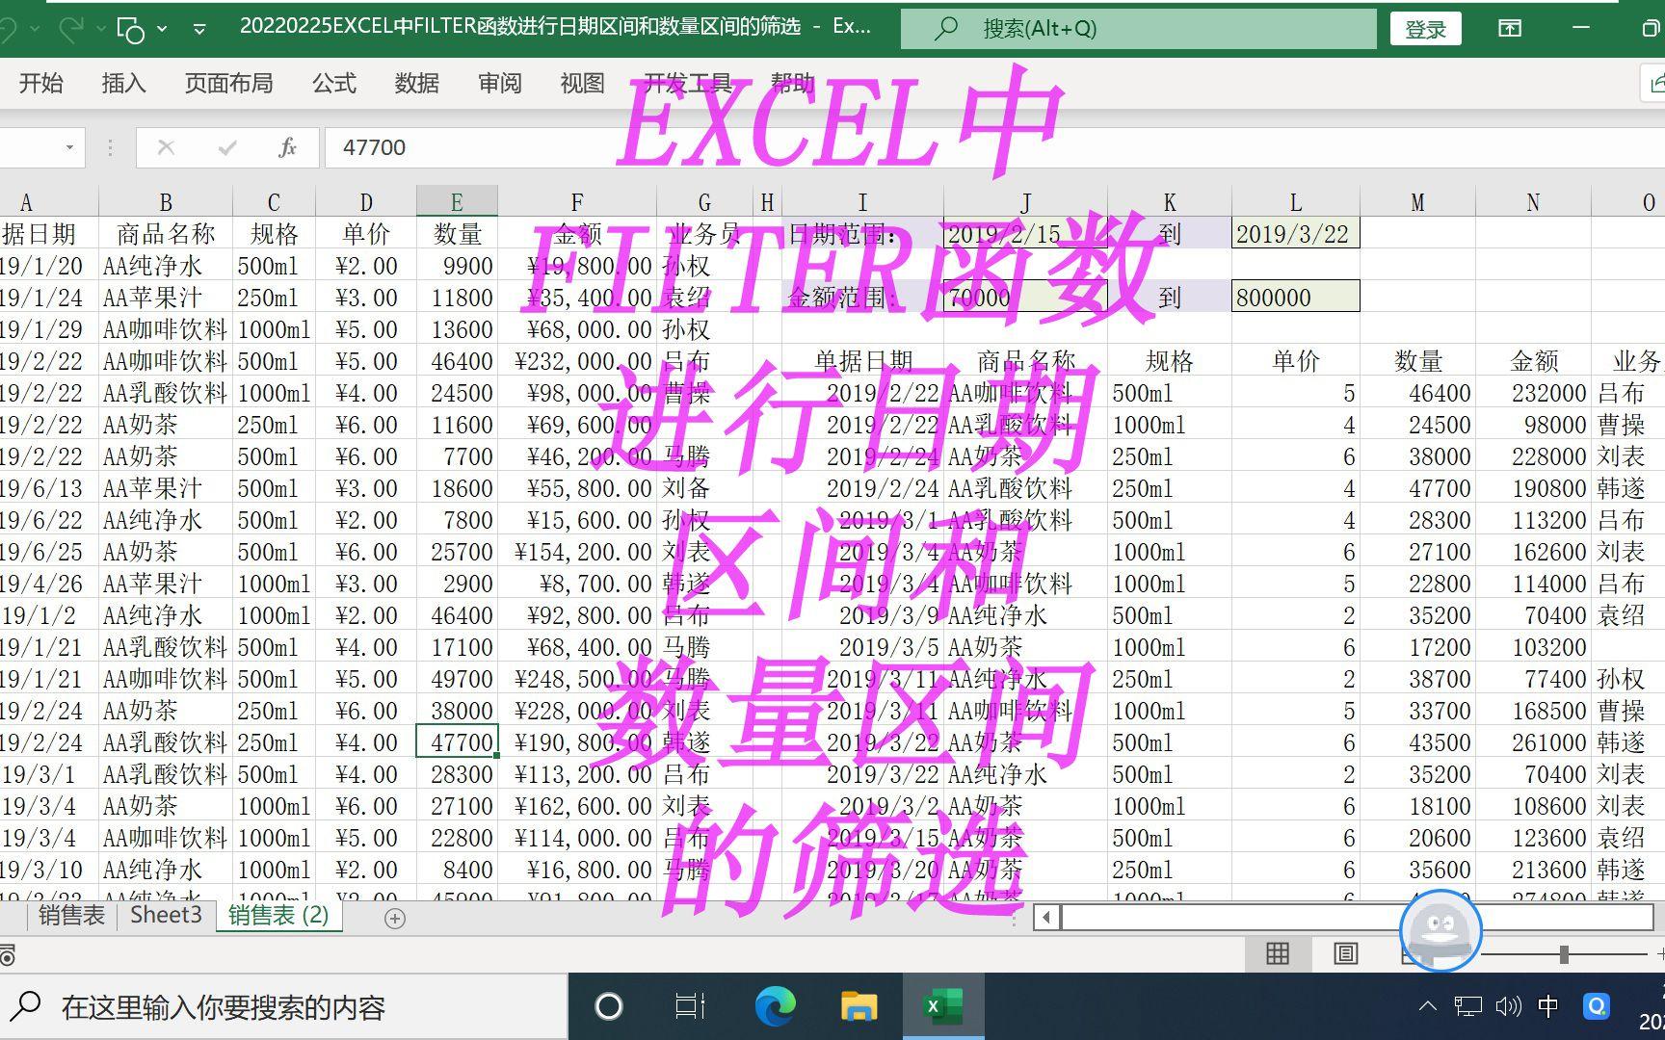
Task: Open the ribbon display options icon
Action: pos(1510,28)
